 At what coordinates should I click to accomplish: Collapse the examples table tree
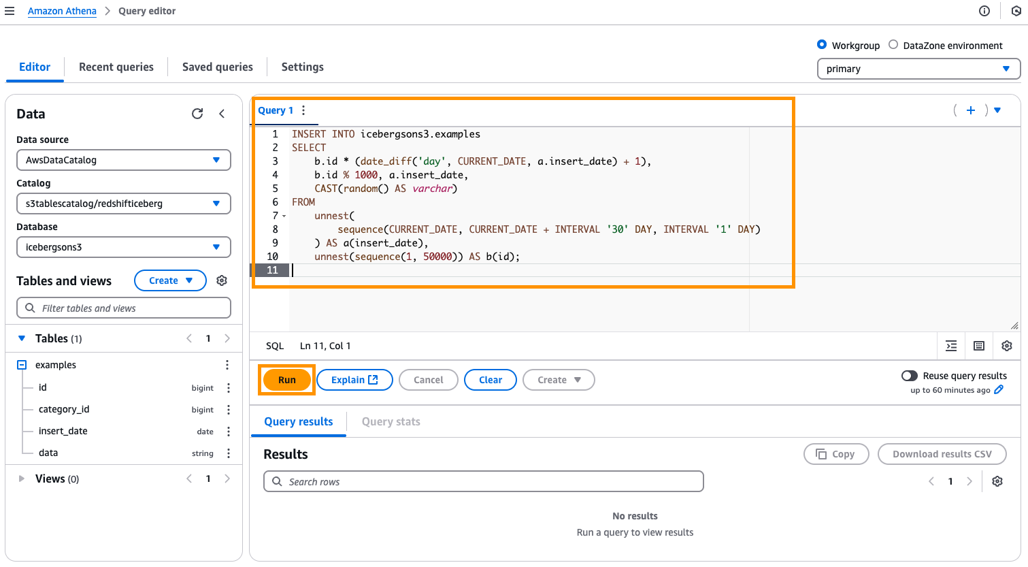[x=22, y=365]
